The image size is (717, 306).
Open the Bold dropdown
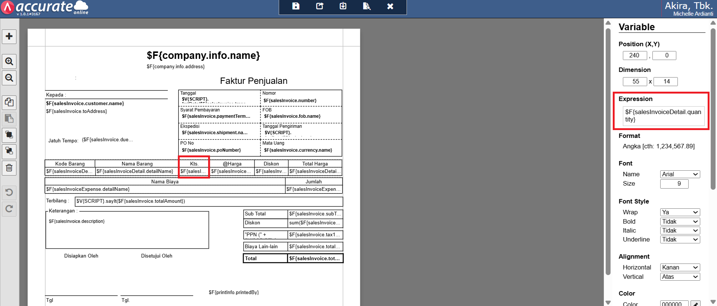(680, 222)
